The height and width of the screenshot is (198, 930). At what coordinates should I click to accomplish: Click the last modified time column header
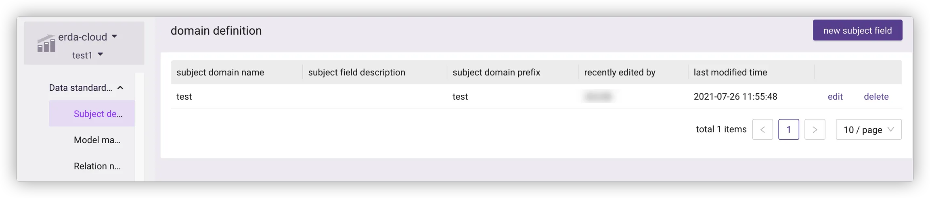pyautogui.click(x=730, y=73)
